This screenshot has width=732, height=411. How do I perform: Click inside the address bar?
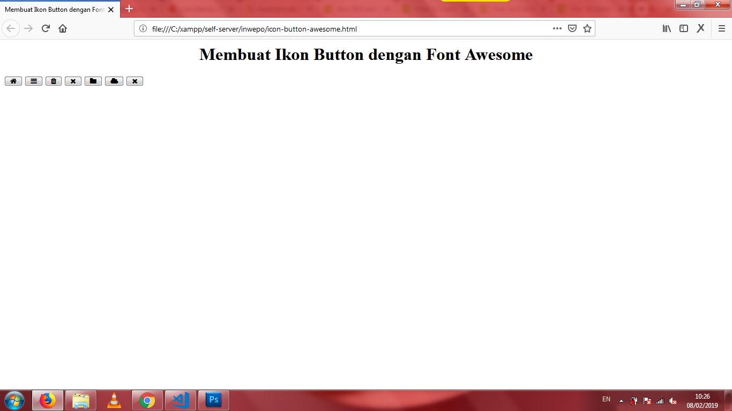[x=322, y=28]
